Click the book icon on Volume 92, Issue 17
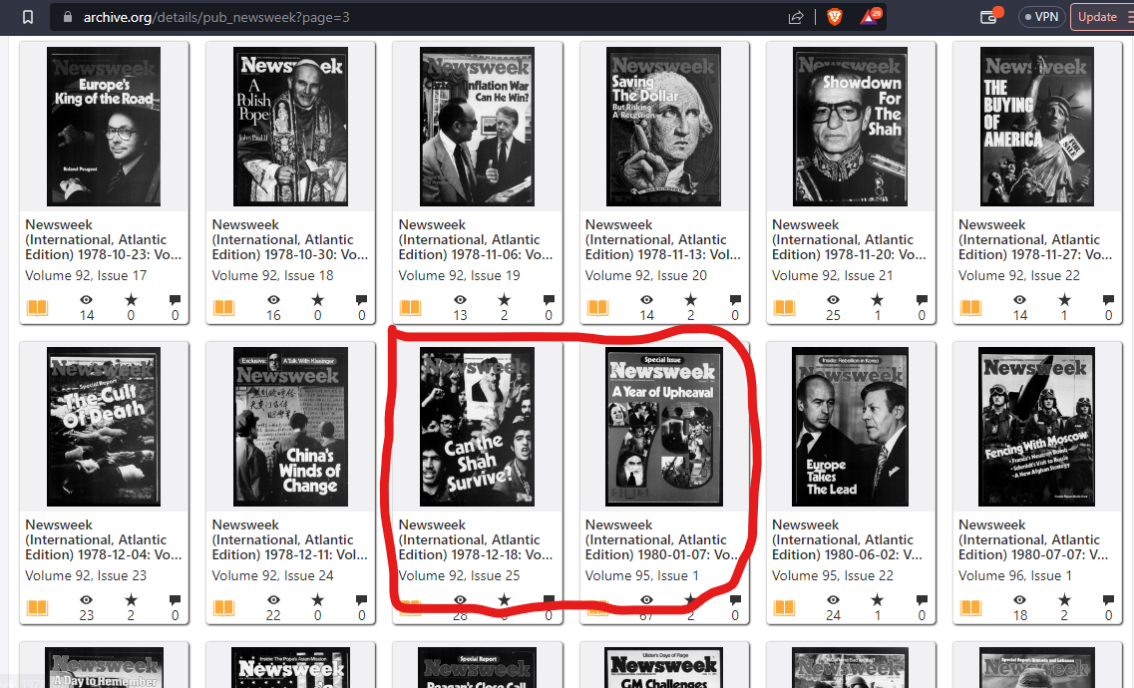Viewport: 1134px width, 688px height. (x=37, y=308)
